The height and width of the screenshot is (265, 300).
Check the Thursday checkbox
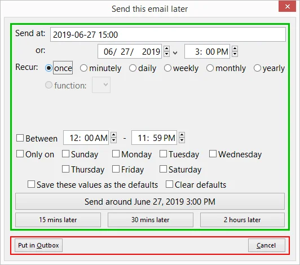65,169
